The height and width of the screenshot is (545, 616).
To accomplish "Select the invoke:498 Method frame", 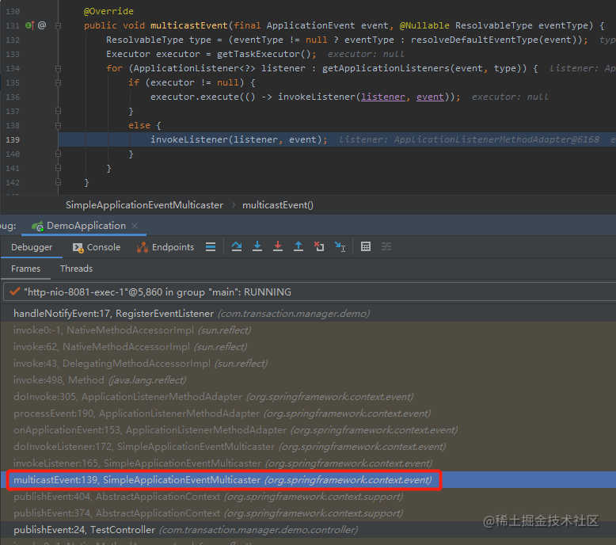I will tap(308, 380).
